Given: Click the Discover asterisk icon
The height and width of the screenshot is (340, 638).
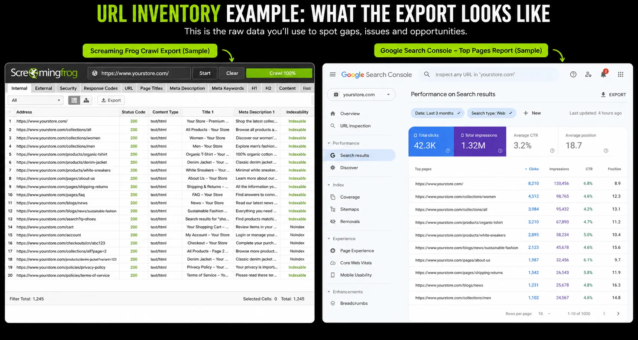Looking at the screenshot, I should point(333,168).
